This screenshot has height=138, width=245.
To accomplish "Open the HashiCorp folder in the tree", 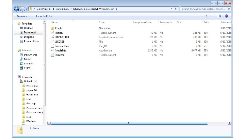I will click(32, 95).
